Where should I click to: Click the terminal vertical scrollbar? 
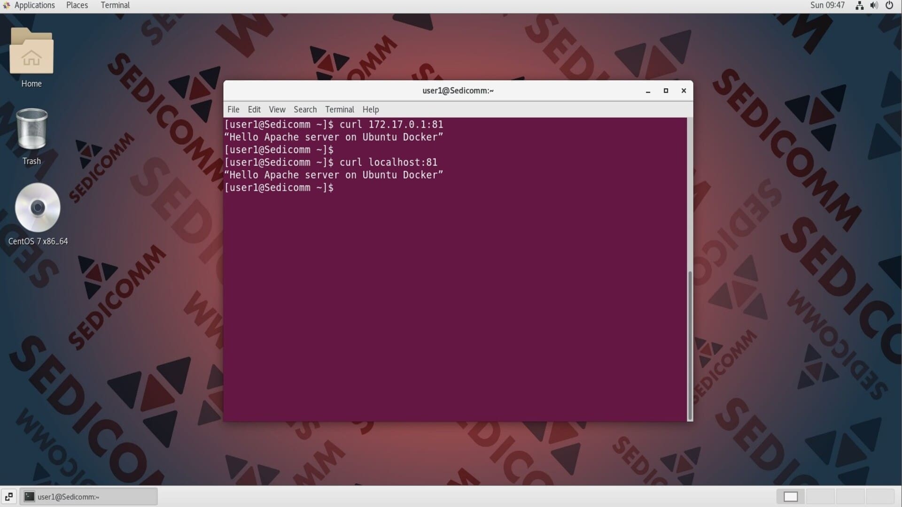point(690,345)
